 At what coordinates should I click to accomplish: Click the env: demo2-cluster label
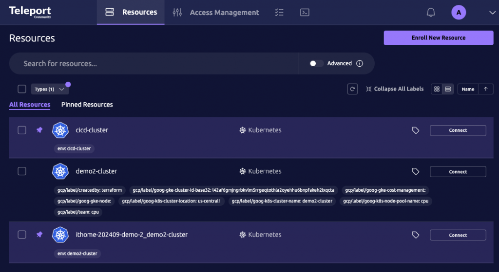pos(77,253)
